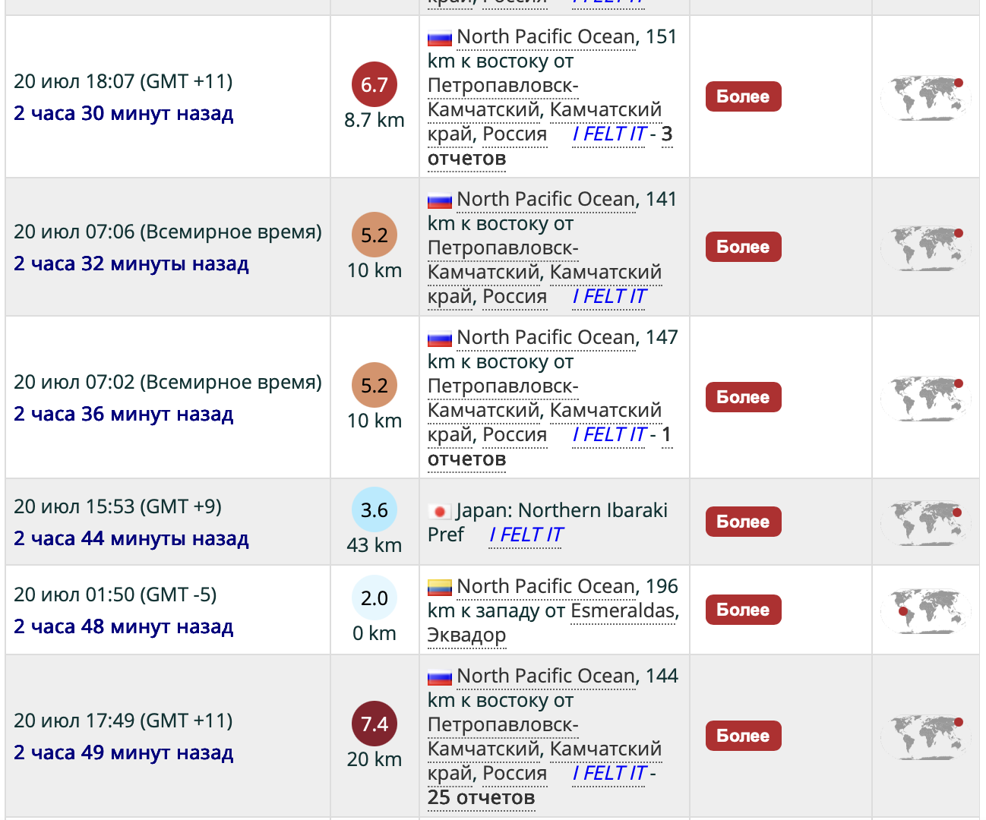Open world map thumbnail for Japan quake
986x820 pixels.
point(925,522)
